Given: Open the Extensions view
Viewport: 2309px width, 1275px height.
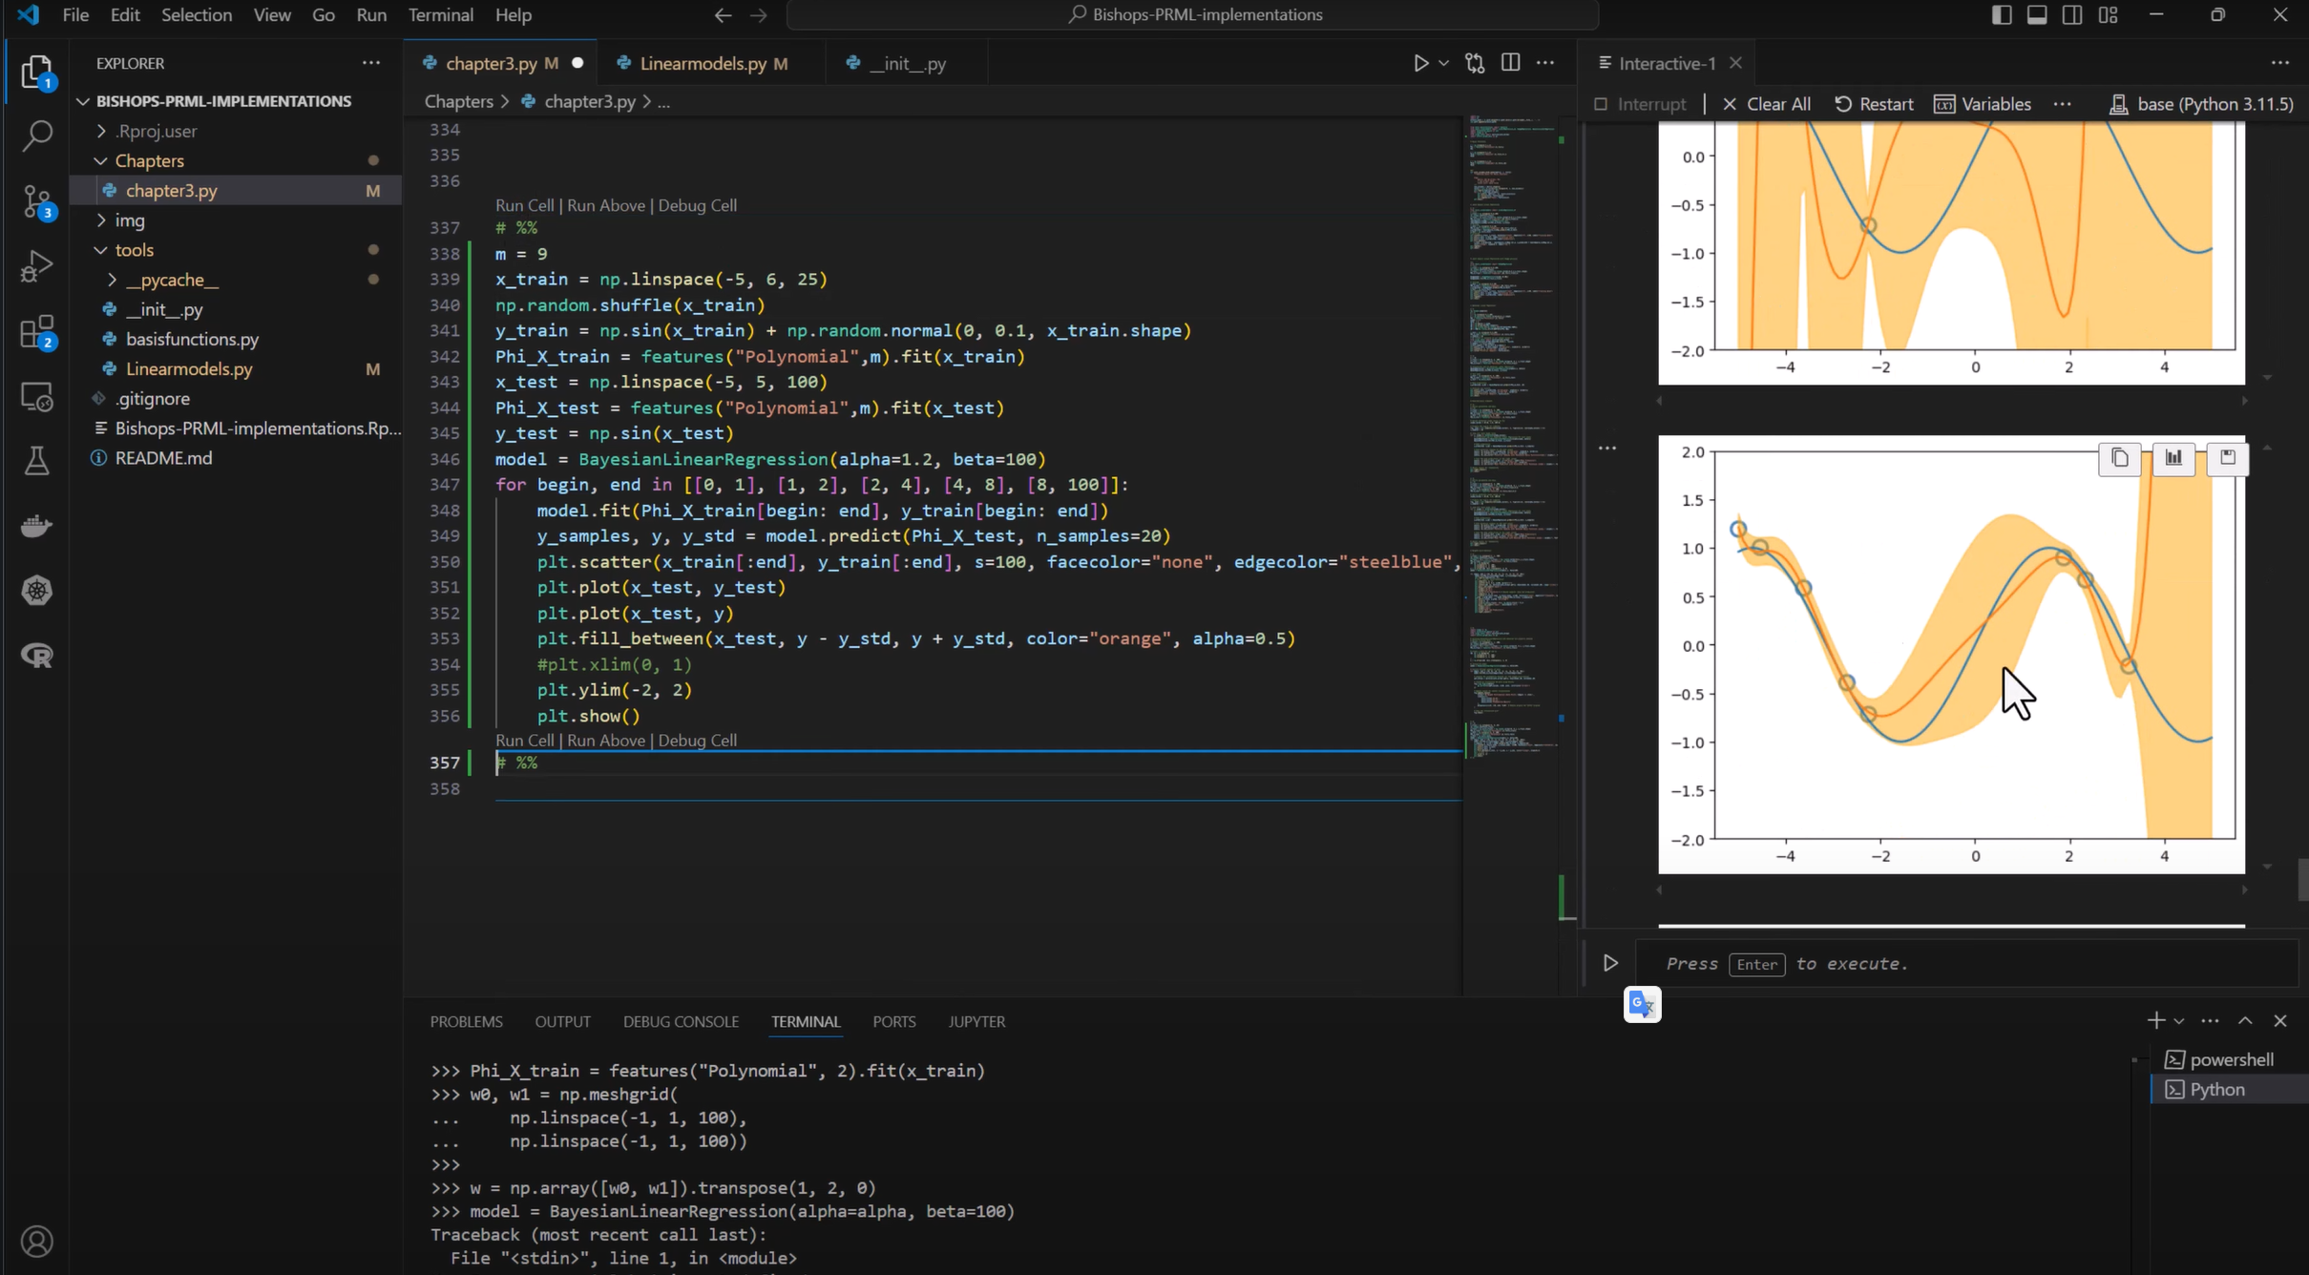Looking at the screenshot, I should pyautogui.click(x=36, y=331).
